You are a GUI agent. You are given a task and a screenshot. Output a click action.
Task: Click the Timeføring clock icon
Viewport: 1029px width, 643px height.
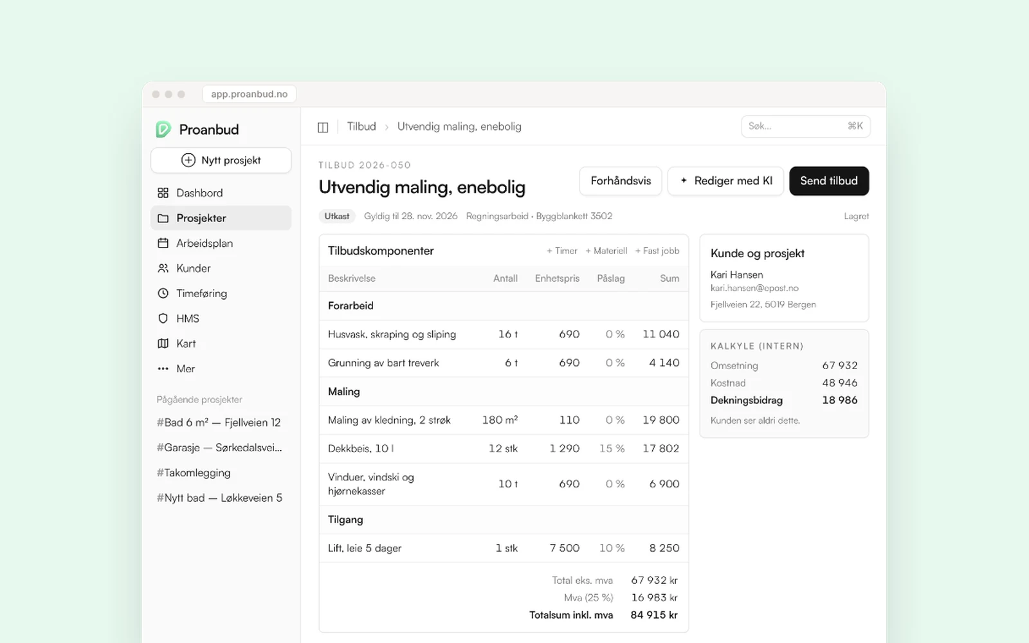[163, 293]
